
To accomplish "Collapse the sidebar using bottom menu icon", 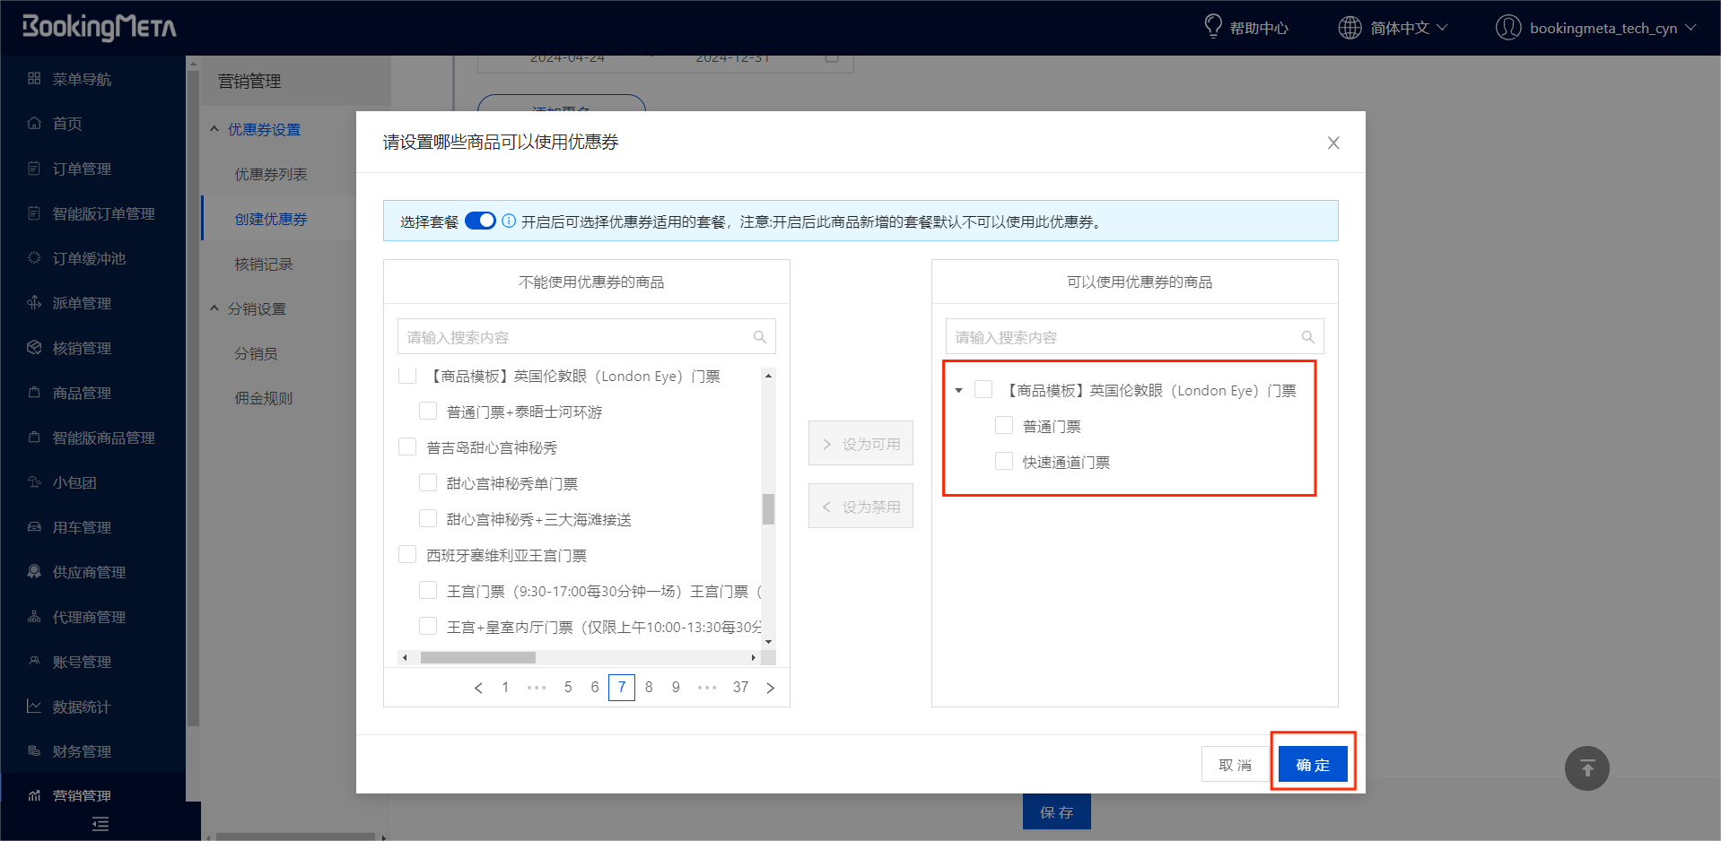I will [100, 823].
